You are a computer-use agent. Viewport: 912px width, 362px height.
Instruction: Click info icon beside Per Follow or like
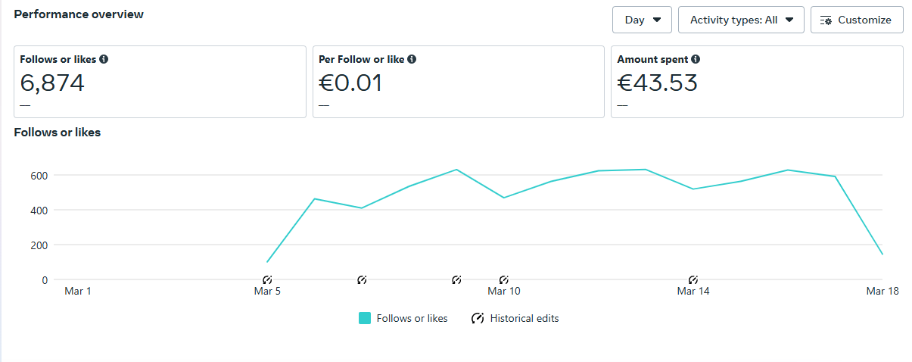click(x=412, y=59)
